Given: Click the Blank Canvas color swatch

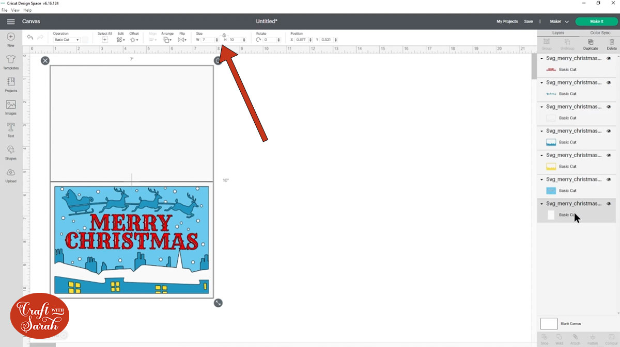Looking at the screenshot, I should click(x=549, y=324).
